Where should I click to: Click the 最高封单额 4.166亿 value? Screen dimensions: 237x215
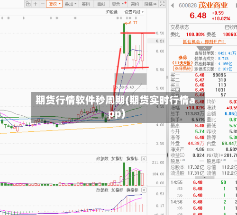(225, 64)
